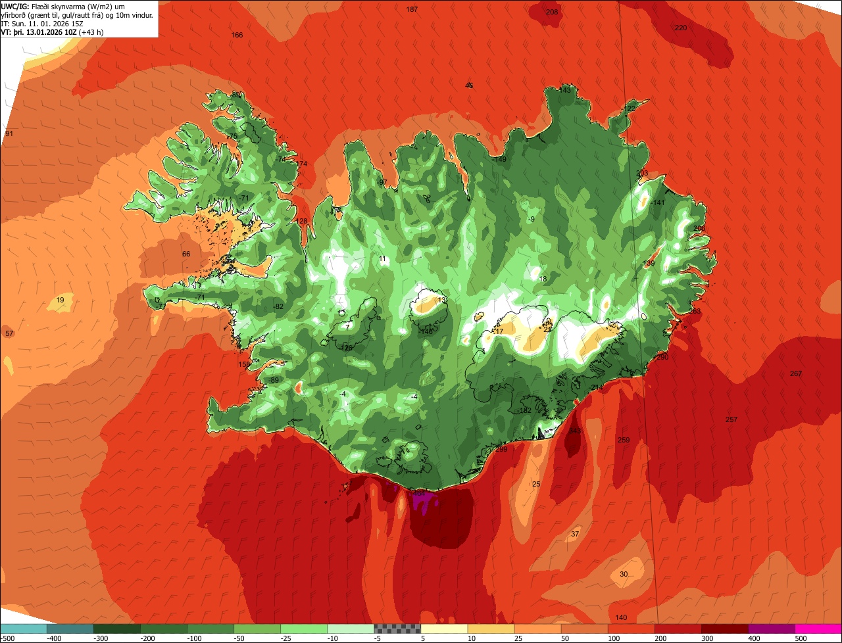Click the value 11 in central-north Iceland

tap(383, 258)
